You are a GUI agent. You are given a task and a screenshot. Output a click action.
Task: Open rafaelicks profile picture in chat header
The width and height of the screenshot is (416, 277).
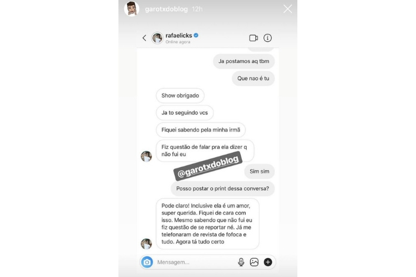157,38
